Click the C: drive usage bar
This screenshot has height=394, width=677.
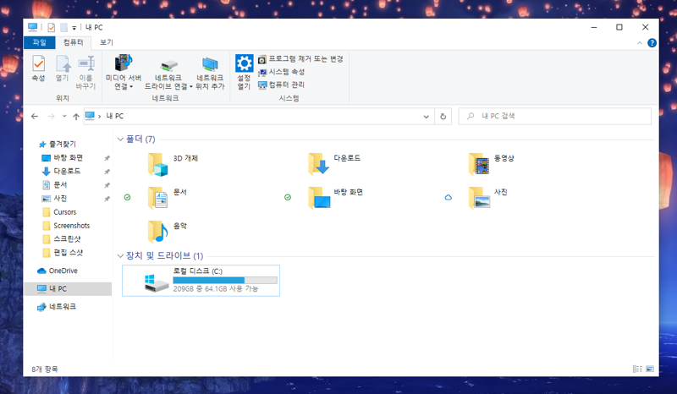225,281
